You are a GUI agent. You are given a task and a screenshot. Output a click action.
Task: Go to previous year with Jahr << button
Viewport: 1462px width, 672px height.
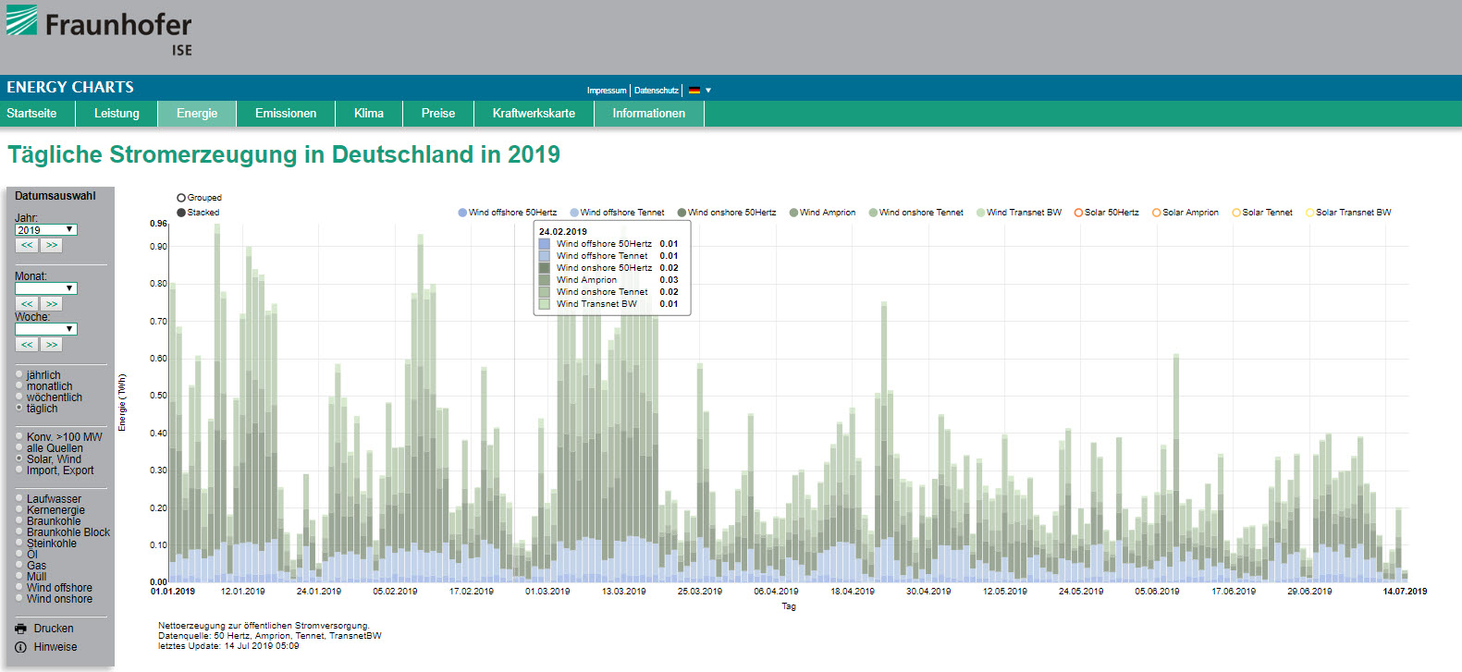(x=27, y=246)
